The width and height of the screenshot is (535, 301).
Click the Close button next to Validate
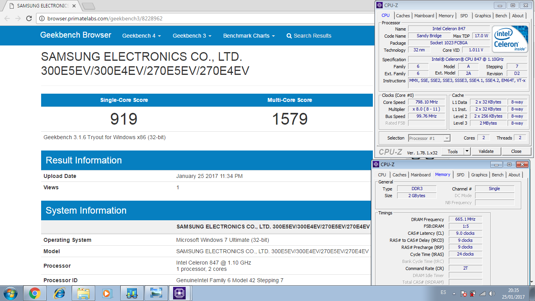click(516, 151)
